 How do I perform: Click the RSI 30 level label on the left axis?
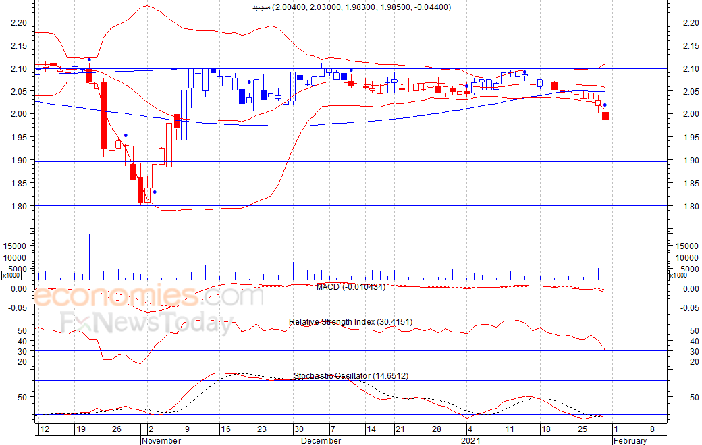pyautogui.click(x=22, y=351)
